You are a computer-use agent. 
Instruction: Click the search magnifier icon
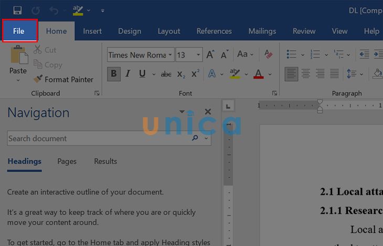pos(195,138)
